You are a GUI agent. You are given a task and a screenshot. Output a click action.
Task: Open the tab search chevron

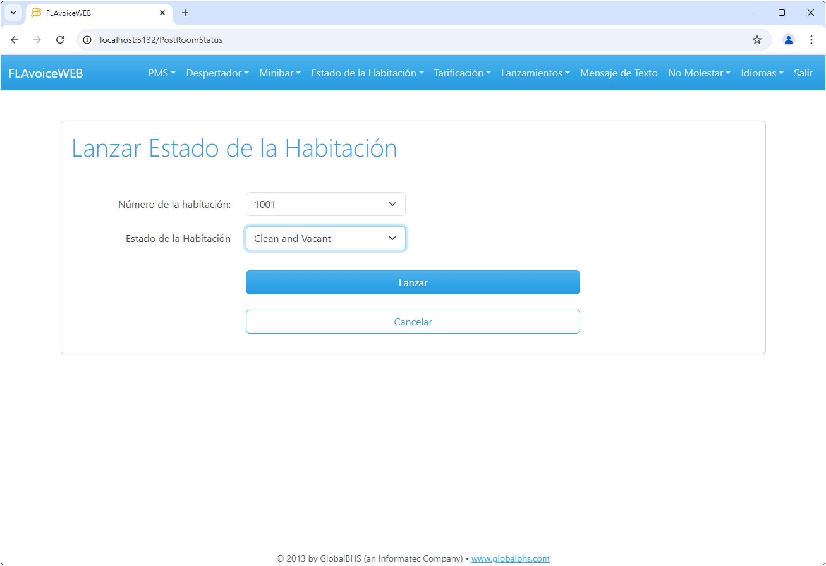[x=13, y=13]
